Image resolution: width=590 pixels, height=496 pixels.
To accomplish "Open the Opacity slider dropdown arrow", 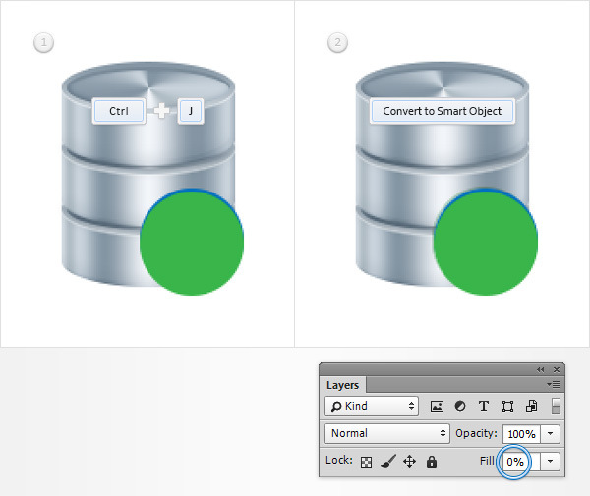I will point(552,433).
